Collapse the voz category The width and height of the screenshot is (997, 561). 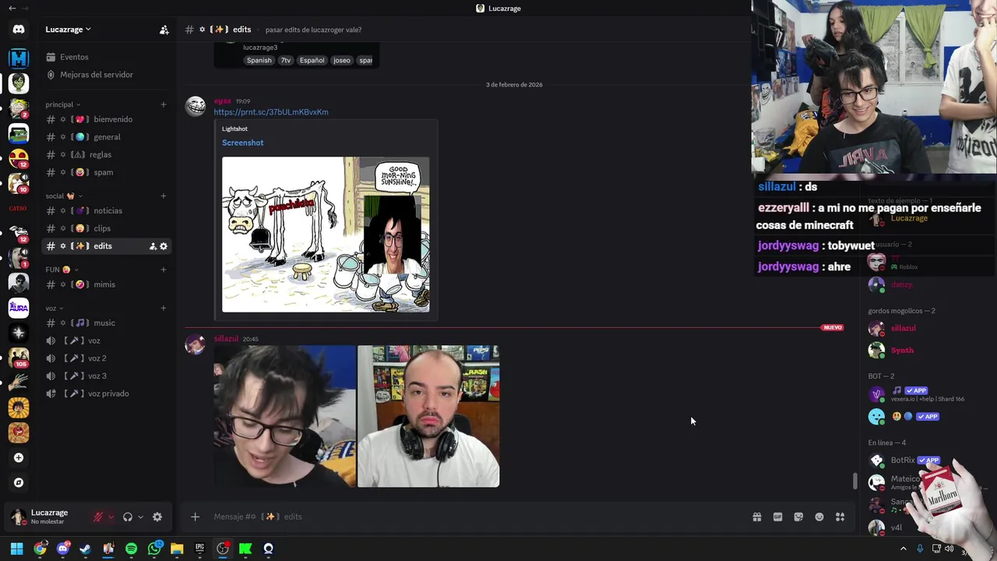pyautogui.click(x=55, y=309)
